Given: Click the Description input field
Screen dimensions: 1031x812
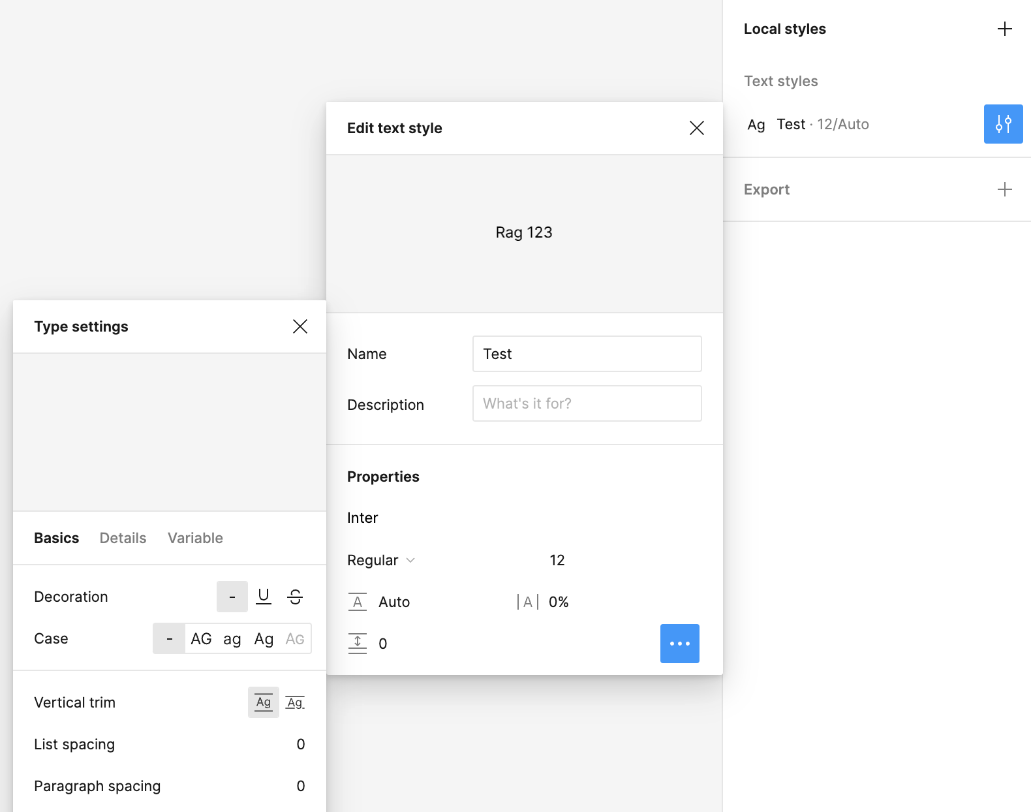Looking at the screenshot, I should click(x=587, y=403).
